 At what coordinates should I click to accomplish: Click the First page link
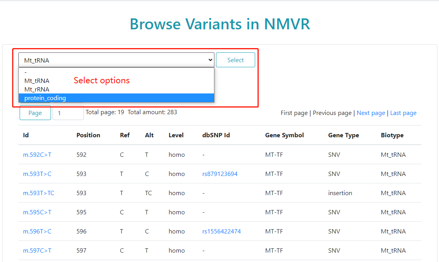[294, 113]
